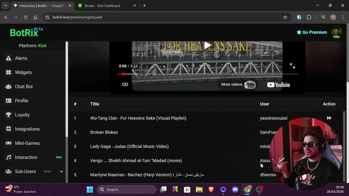Switch to Stream - Kick Dashboard tab

pos(107,6)
